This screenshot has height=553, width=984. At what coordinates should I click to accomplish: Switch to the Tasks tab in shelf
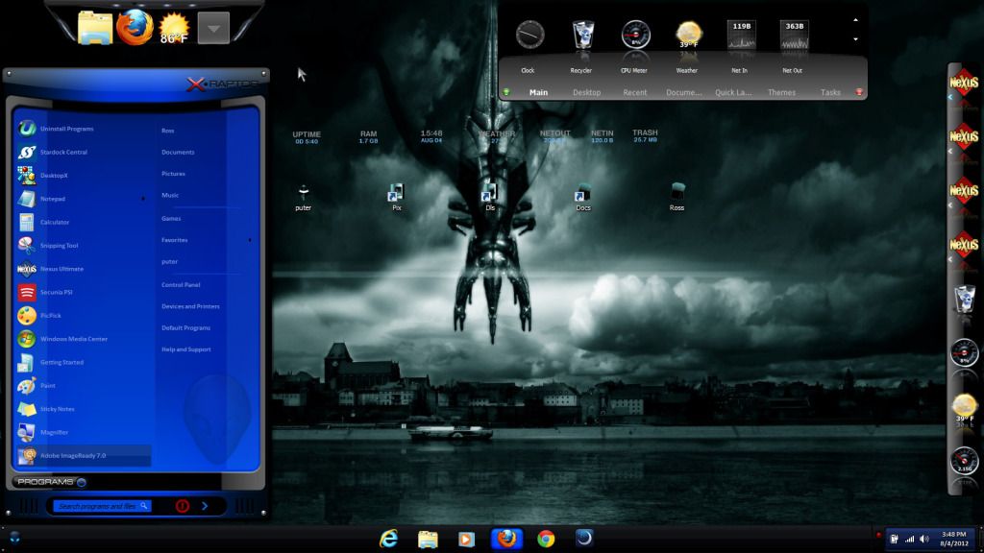point(830,92)
